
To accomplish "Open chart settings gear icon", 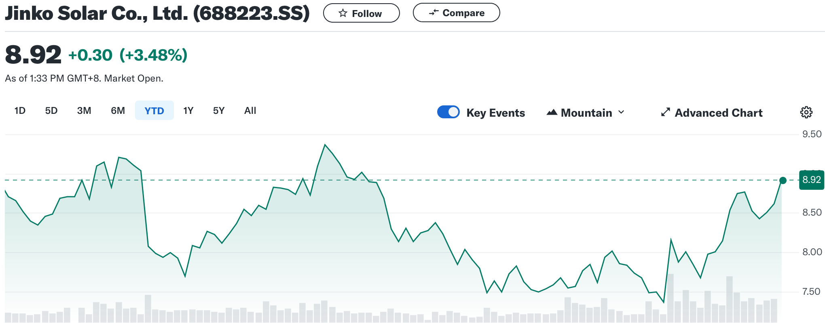I will [806, 112].
